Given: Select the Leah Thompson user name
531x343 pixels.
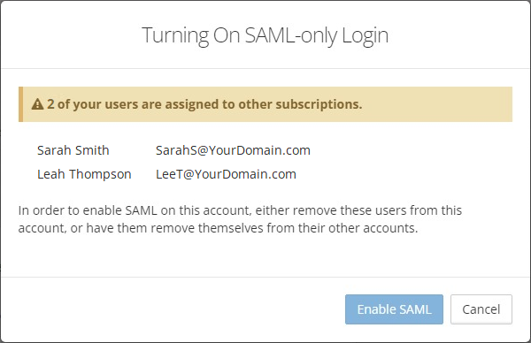Looking at the screenshot, I should click(84, 174).
